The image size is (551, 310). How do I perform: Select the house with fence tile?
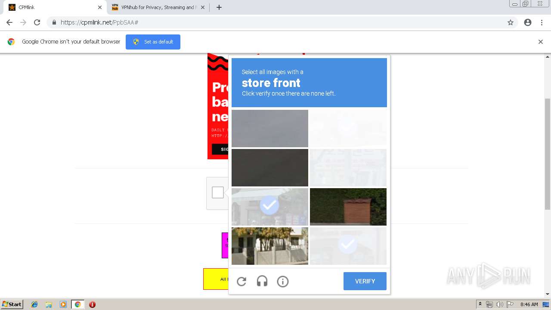270,246
